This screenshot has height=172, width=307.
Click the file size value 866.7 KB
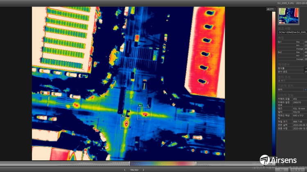[x=298, y=122]
